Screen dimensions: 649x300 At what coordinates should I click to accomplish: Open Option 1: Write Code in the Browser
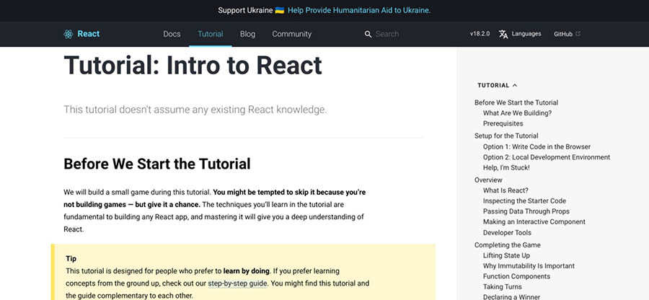[537, 146]
